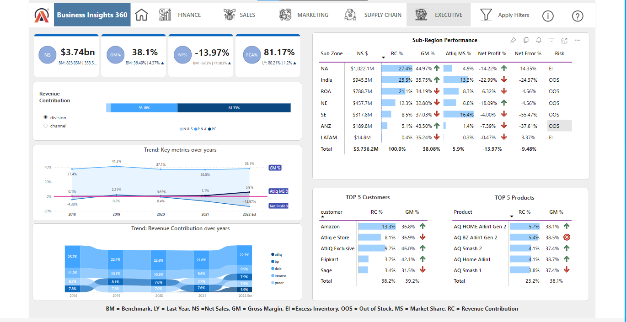The image size is (626, 322).
Task: Click the red X icon for AQ BZ Allin1 Gen 2
Action: 567,237
